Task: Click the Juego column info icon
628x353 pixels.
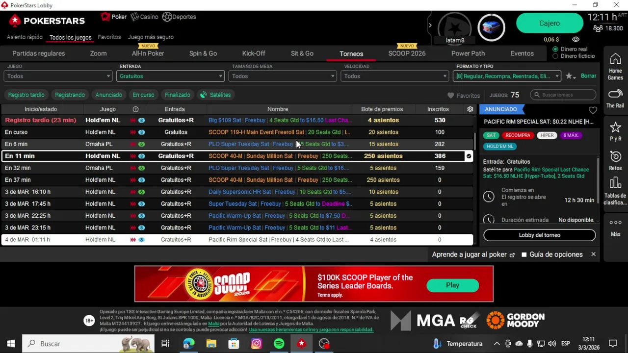Action: point(135,109)
